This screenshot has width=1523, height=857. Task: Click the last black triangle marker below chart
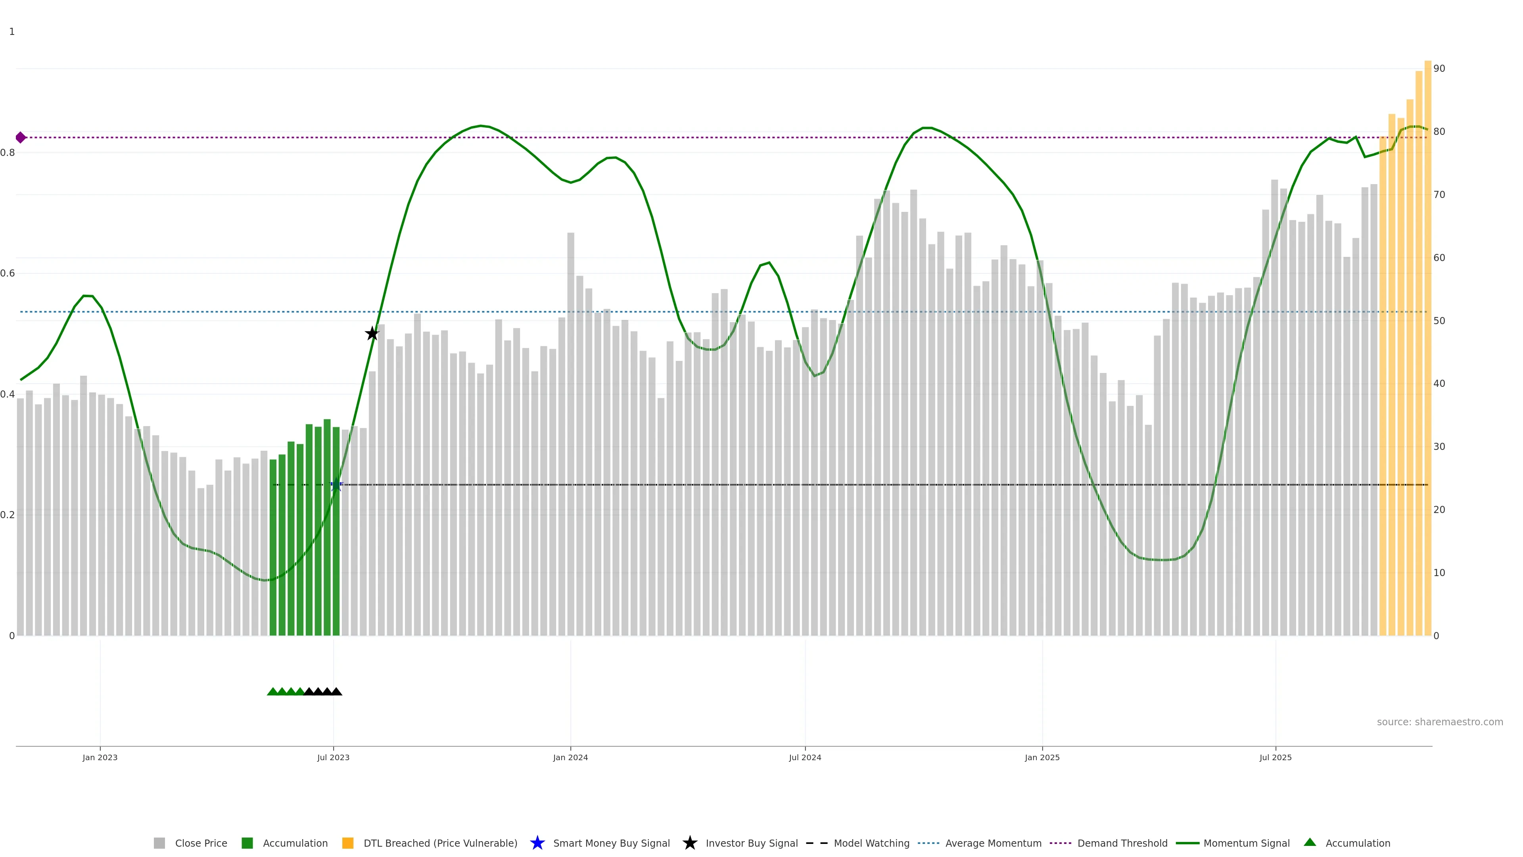(x=336, y=692)
